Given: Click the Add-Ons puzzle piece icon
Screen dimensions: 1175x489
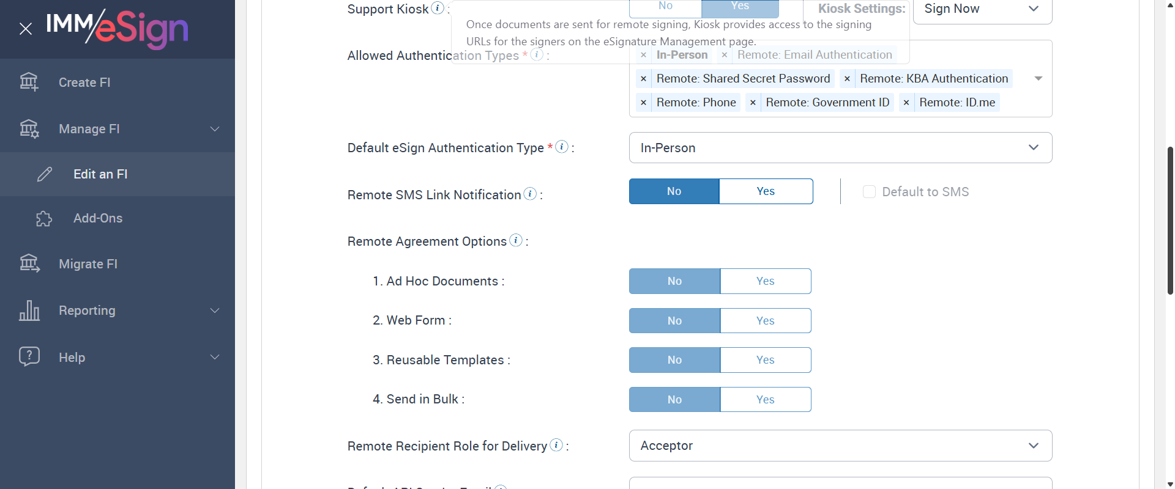Looking at the screenshot, I should [44, 219].
